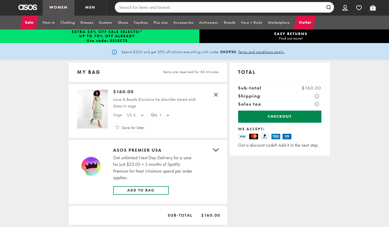Select Visa as payment method icon

click(242, 136)
